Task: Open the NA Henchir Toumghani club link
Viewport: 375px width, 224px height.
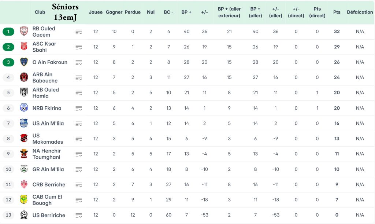Action: (47, 154)
